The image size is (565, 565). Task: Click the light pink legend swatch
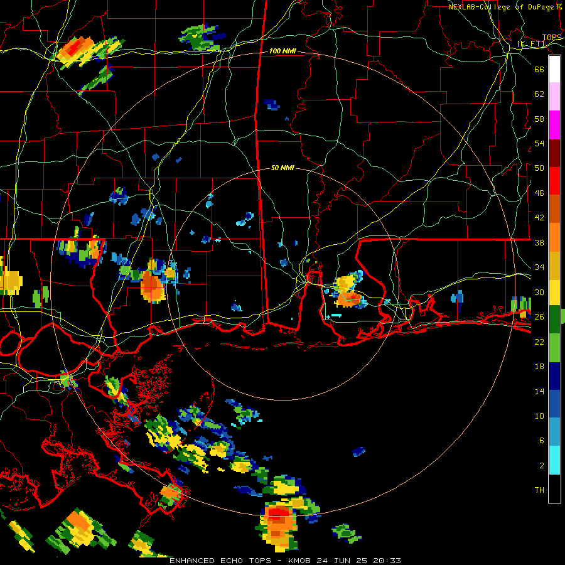pyautogui.click(x=554, y=97)
